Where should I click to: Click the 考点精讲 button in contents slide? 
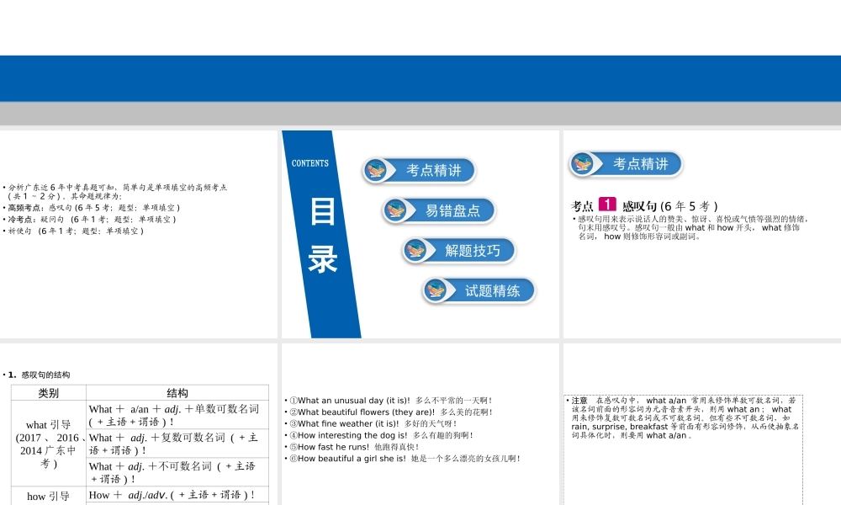pos(419,170)
